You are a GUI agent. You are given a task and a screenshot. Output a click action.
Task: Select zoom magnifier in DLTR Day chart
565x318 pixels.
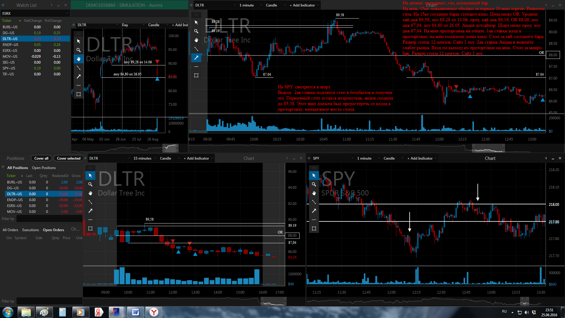(79, 50)
